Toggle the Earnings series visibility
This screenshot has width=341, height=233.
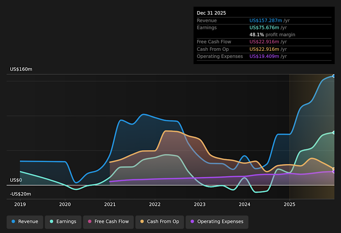[63, 222]
